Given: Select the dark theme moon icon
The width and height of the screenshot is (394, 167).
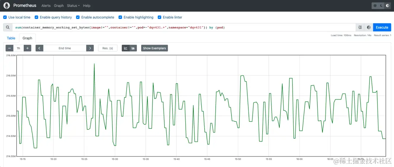Looking at the screenshot, I should coord(382,5).
